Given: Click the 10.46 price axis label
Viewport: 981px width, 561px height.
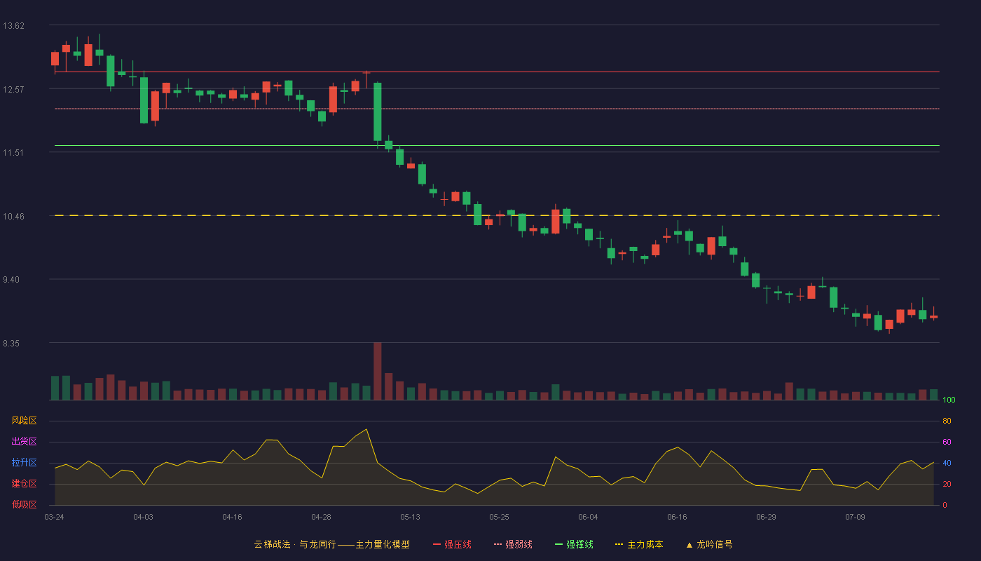Looking at the screenshot, I should click(x=13, y=217).
